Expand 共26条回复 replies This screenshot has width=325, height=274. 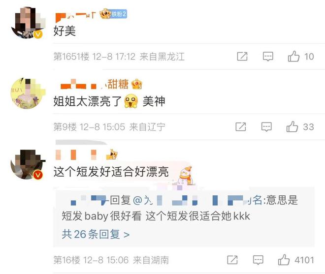click(x=96, y=234)
